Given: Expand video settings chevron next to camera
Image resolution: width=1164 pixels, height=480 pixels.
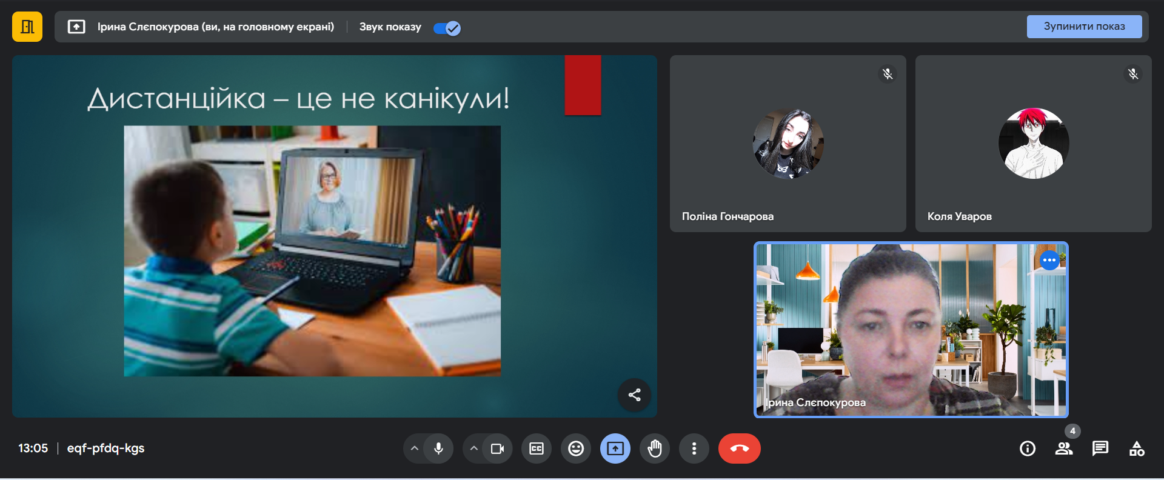Looking at the screenshot, I should coord(474,448).
